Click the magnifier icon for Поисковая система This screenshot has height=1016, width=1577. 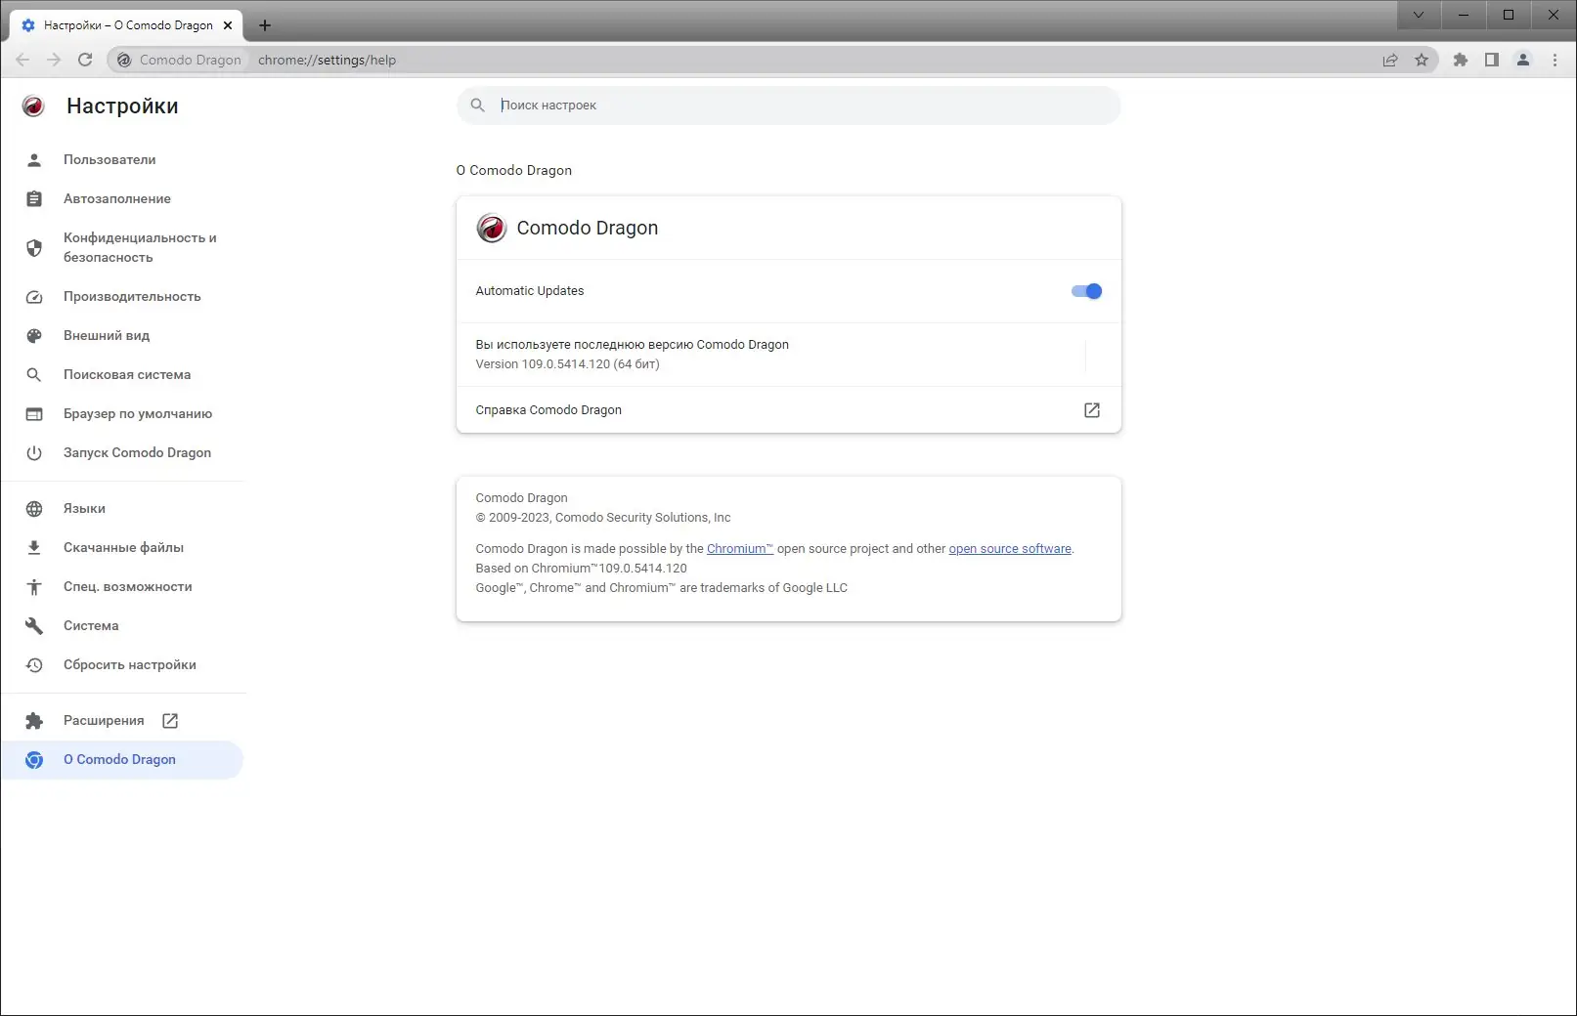click(x=34, y=374)
